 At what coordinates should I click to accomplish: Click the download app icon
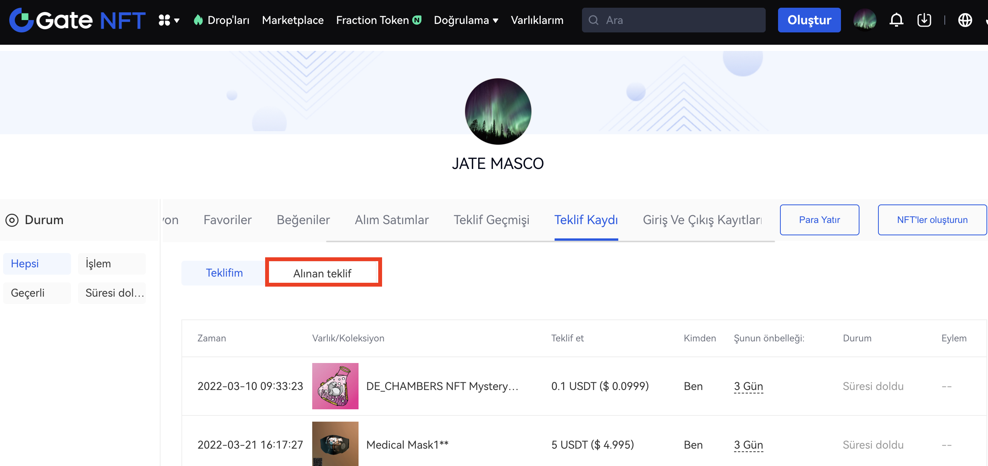click(924, 20)
